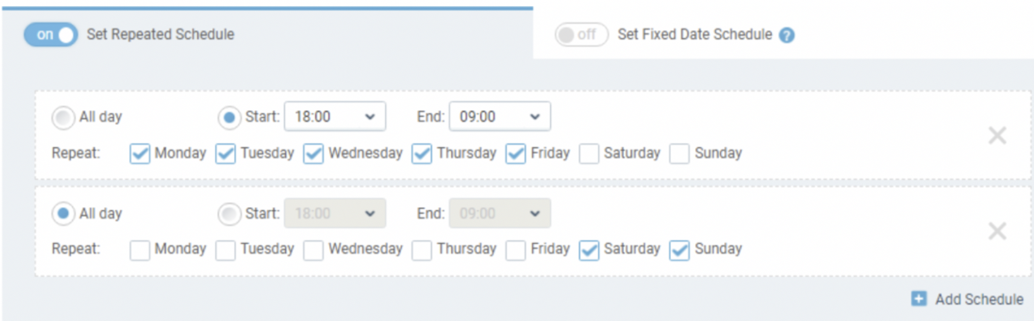This screenshot has width=1034, height=321.
Task: Click the plus icon next to Add Schedule
Action: pos(919,299)
